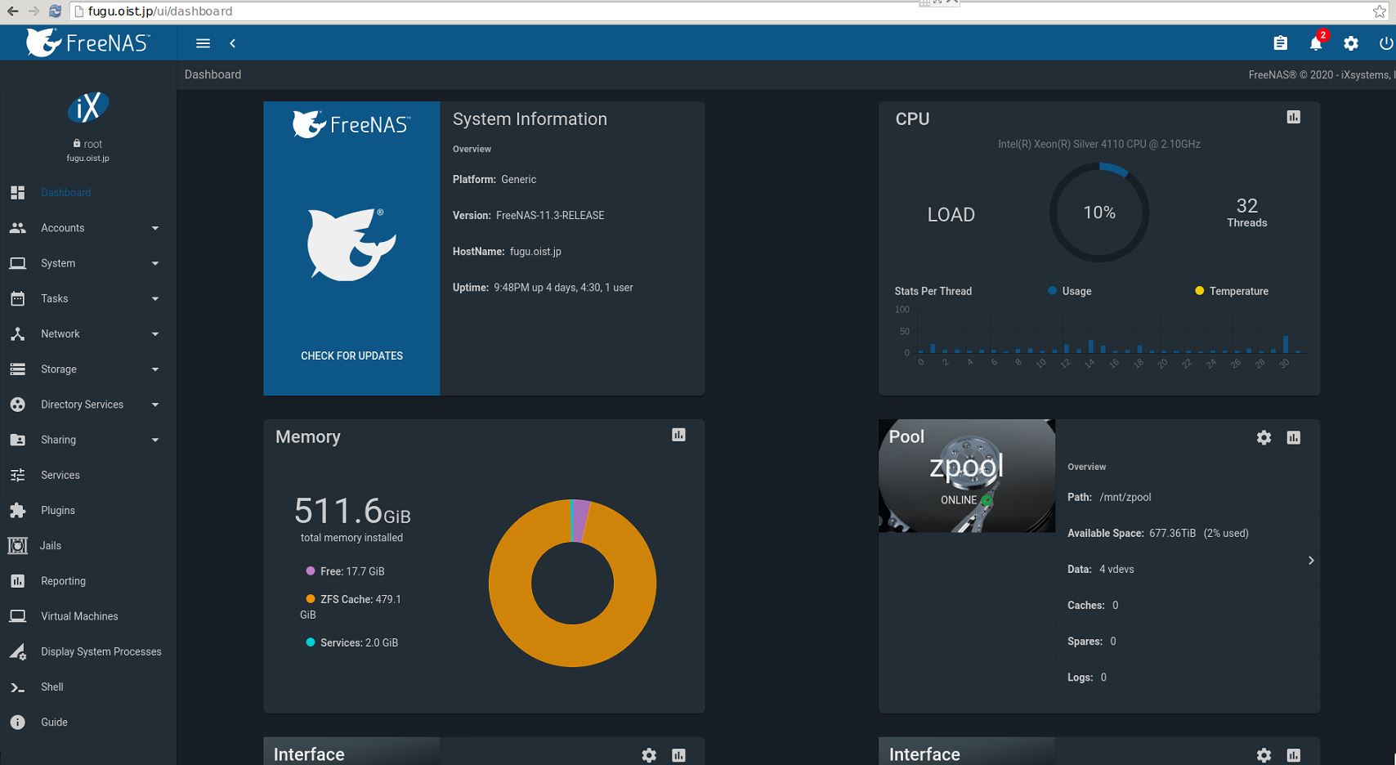
Task: Open CPU reports chart icon
Action: (x=1293, y=117)
